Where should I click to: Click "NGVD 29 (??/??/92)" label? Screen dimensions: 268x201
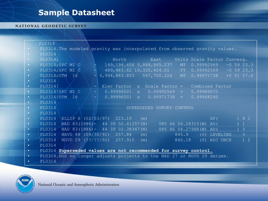point(85,140)
